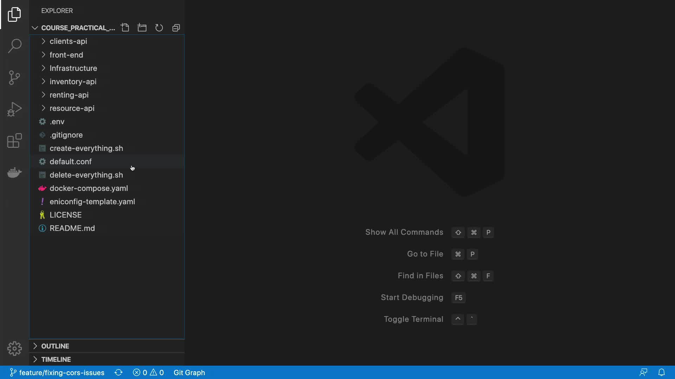
Task: Open the Source Control view
Action: click(x=14, y=78)
